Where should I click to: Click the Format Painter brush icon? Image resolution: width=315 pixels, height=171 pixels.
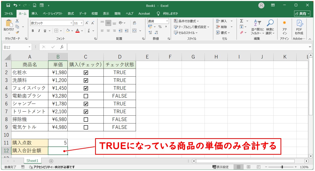[x=17, y=32]
